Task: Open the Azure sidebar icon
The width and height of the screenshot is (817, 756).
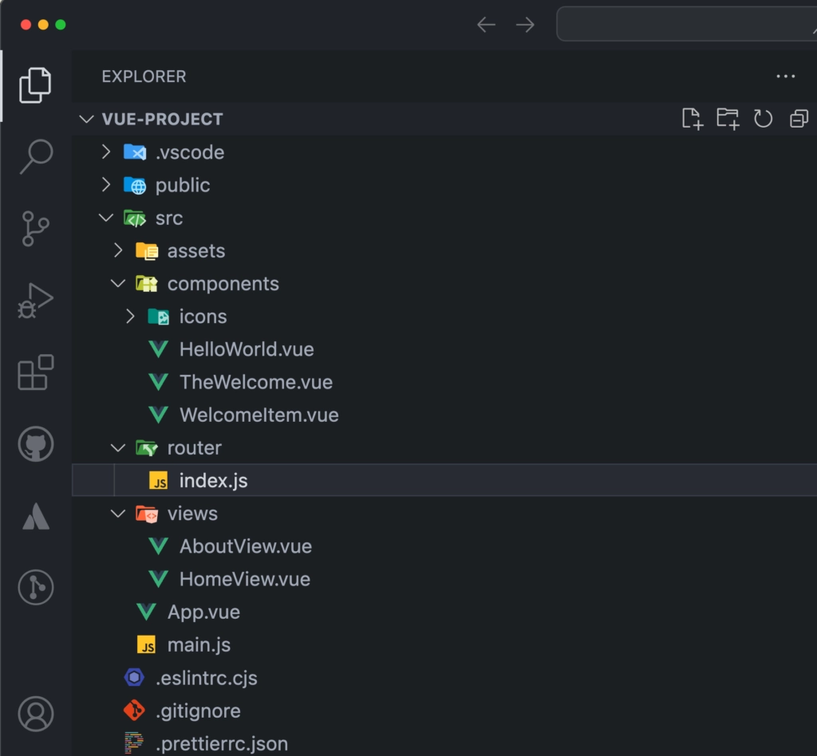Action: click(35, 516)
